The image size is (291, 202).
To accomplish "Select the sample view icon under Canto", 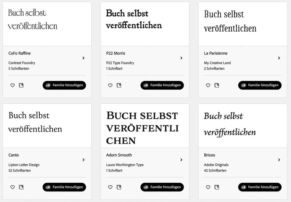I will click(21, 187).
